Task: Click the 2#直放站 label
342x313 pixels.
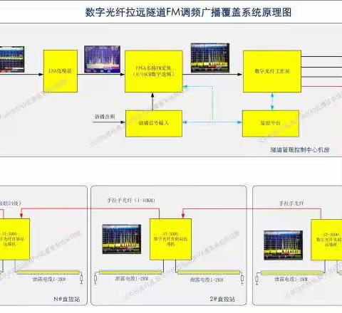Action: click(222, 299)
